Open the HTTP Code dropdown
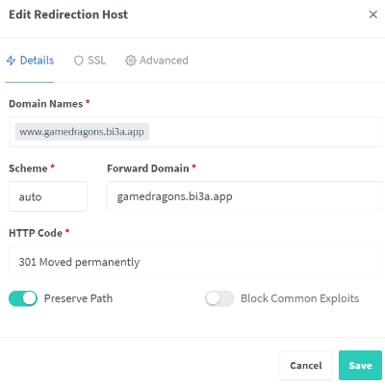 [195, 262]
